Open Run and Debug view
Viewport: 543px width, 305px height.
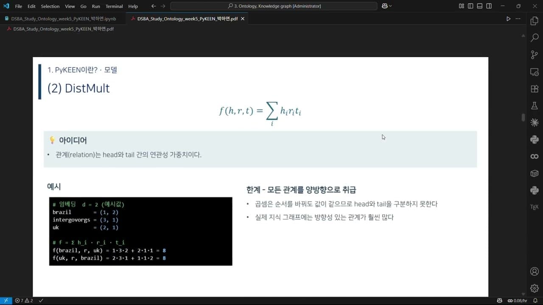[535, 72]
